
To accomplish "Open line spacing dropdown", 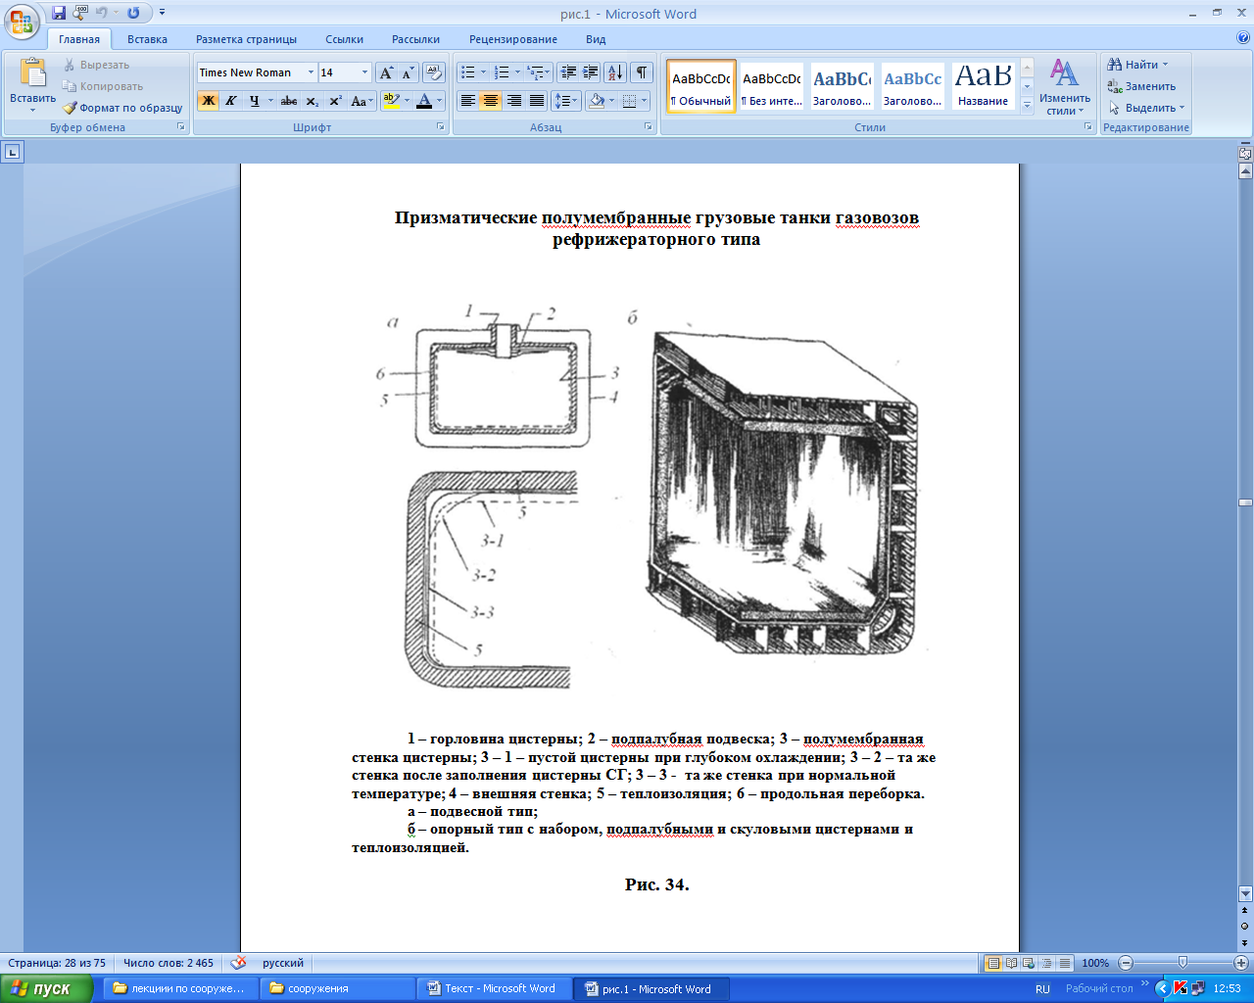I will coord(566,101).
